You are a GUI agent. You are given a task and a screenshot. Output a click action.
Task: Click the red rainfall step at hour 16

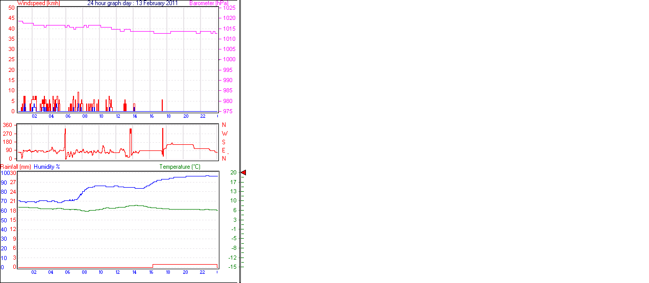tap(153, 265)
